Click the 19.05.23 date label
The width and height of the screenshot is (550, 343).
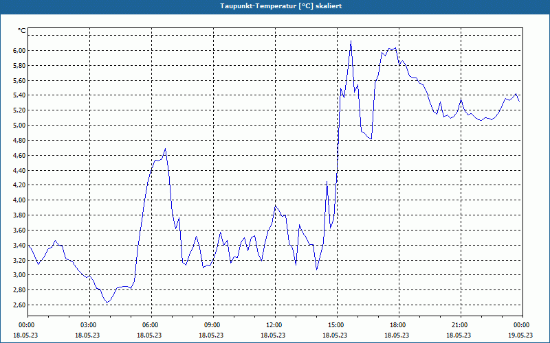pos(520,335)
